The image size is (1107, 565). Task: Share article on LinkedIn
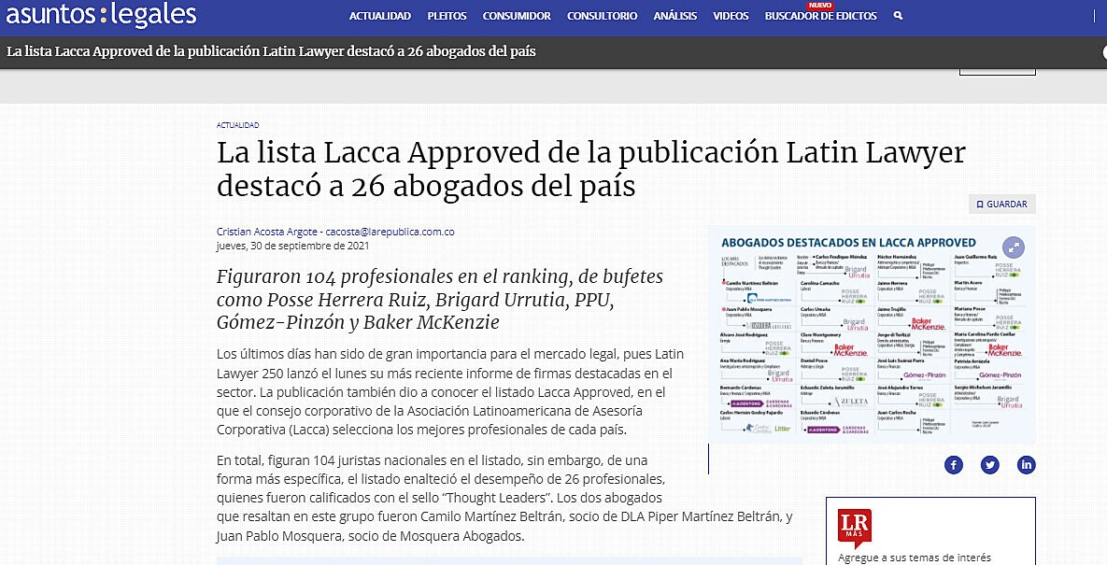pos(1026,465)
